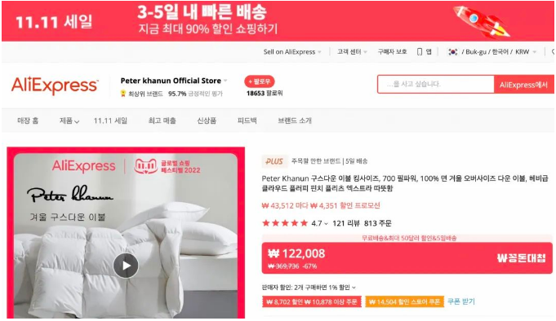This screenshot has height=321, width=556.
Task: Expand the 판매자 할인 details
Action: coord(309,288)
